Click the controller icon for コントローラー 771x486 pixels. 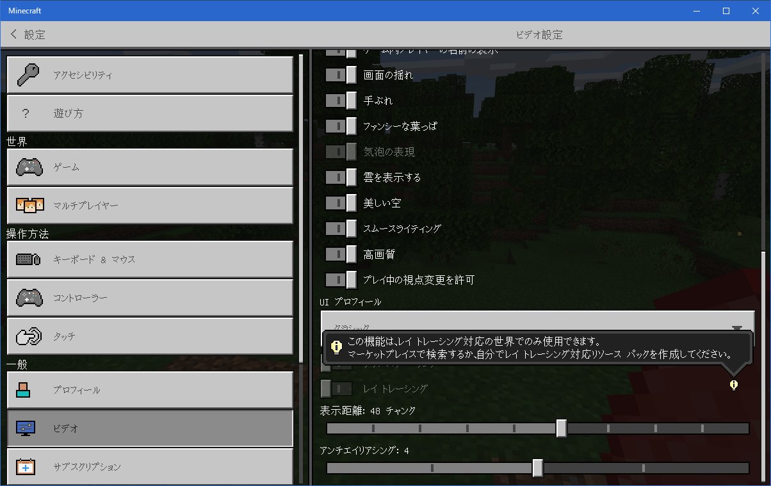pyautogui.click(x=29, y=298)
